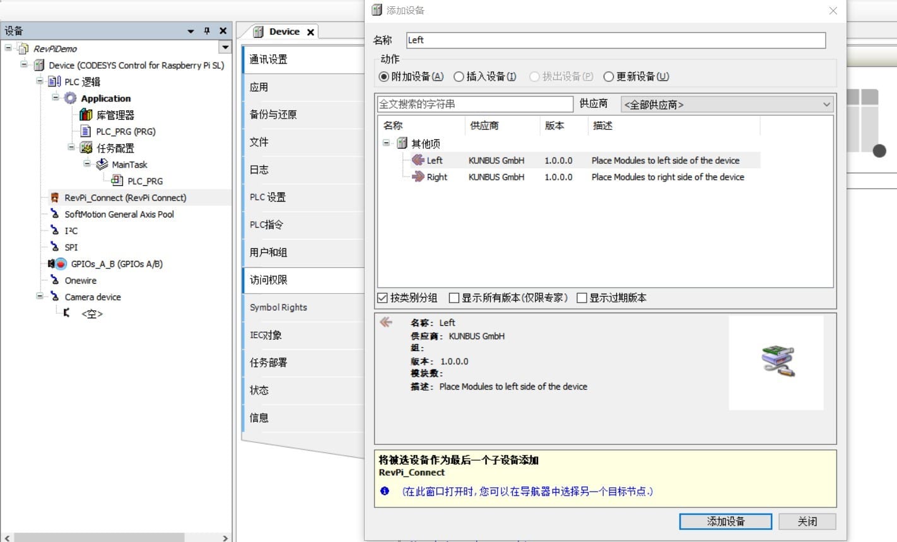Click the Library Manager icon in tree
Screen dimensions: 897x542
click(x=86, y=115)
